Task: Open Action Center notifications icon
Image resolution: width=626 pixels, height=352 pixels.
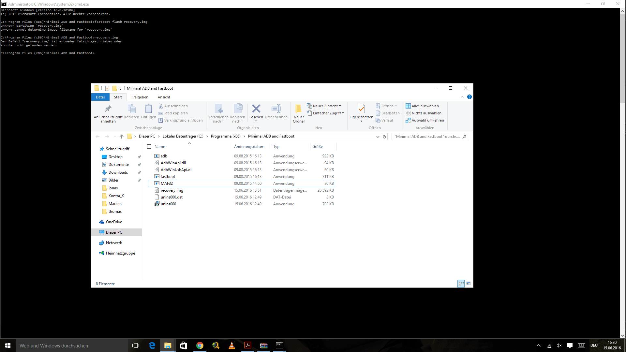Action: 570,345
